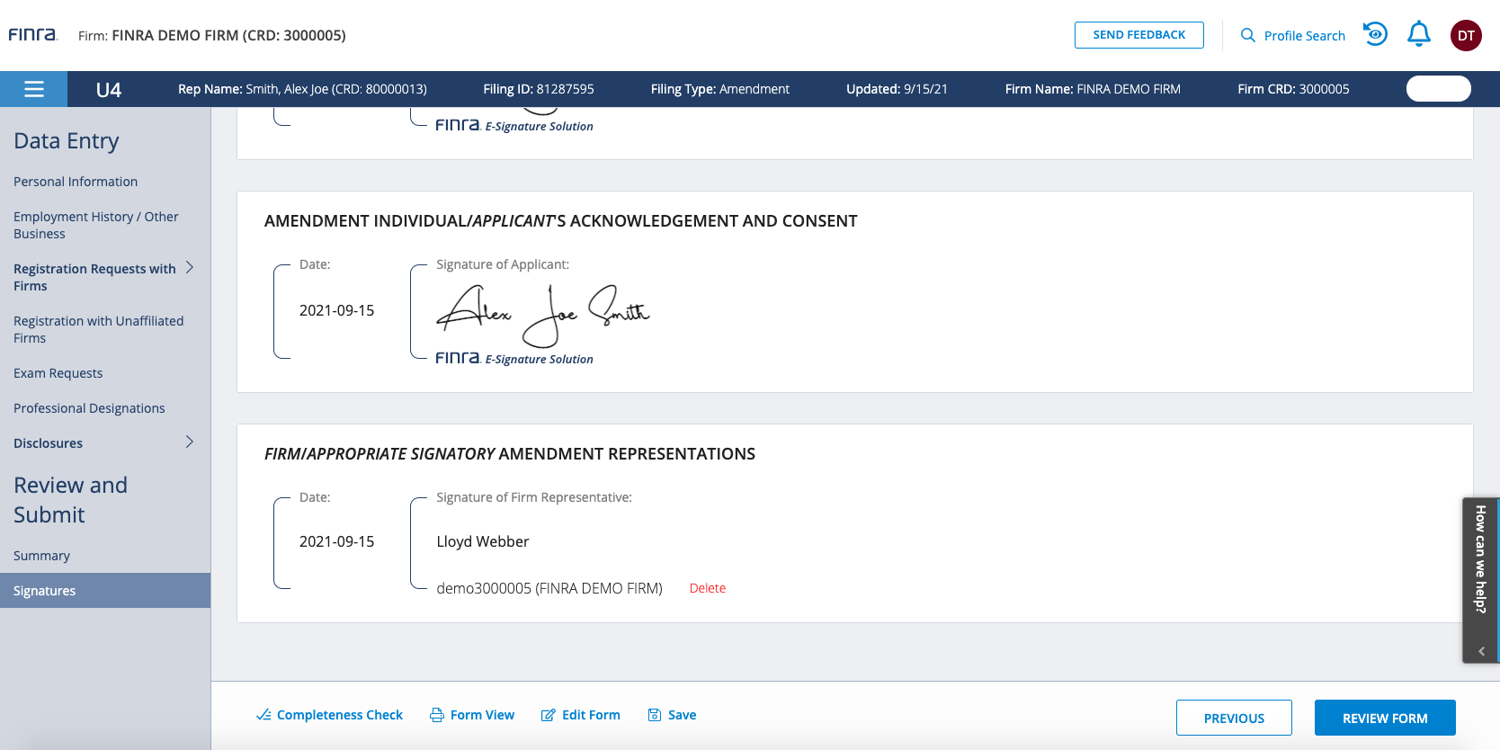The height and width of the screenshot is (750, 1500).
Task: Toggle the white pill switch in header
Action: tap(1438, 88)
